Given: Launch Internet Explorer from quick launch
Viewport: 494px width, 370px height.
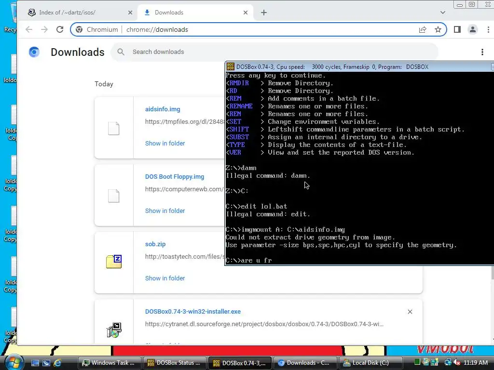Looking at the screenshot, I should [57, 363].
